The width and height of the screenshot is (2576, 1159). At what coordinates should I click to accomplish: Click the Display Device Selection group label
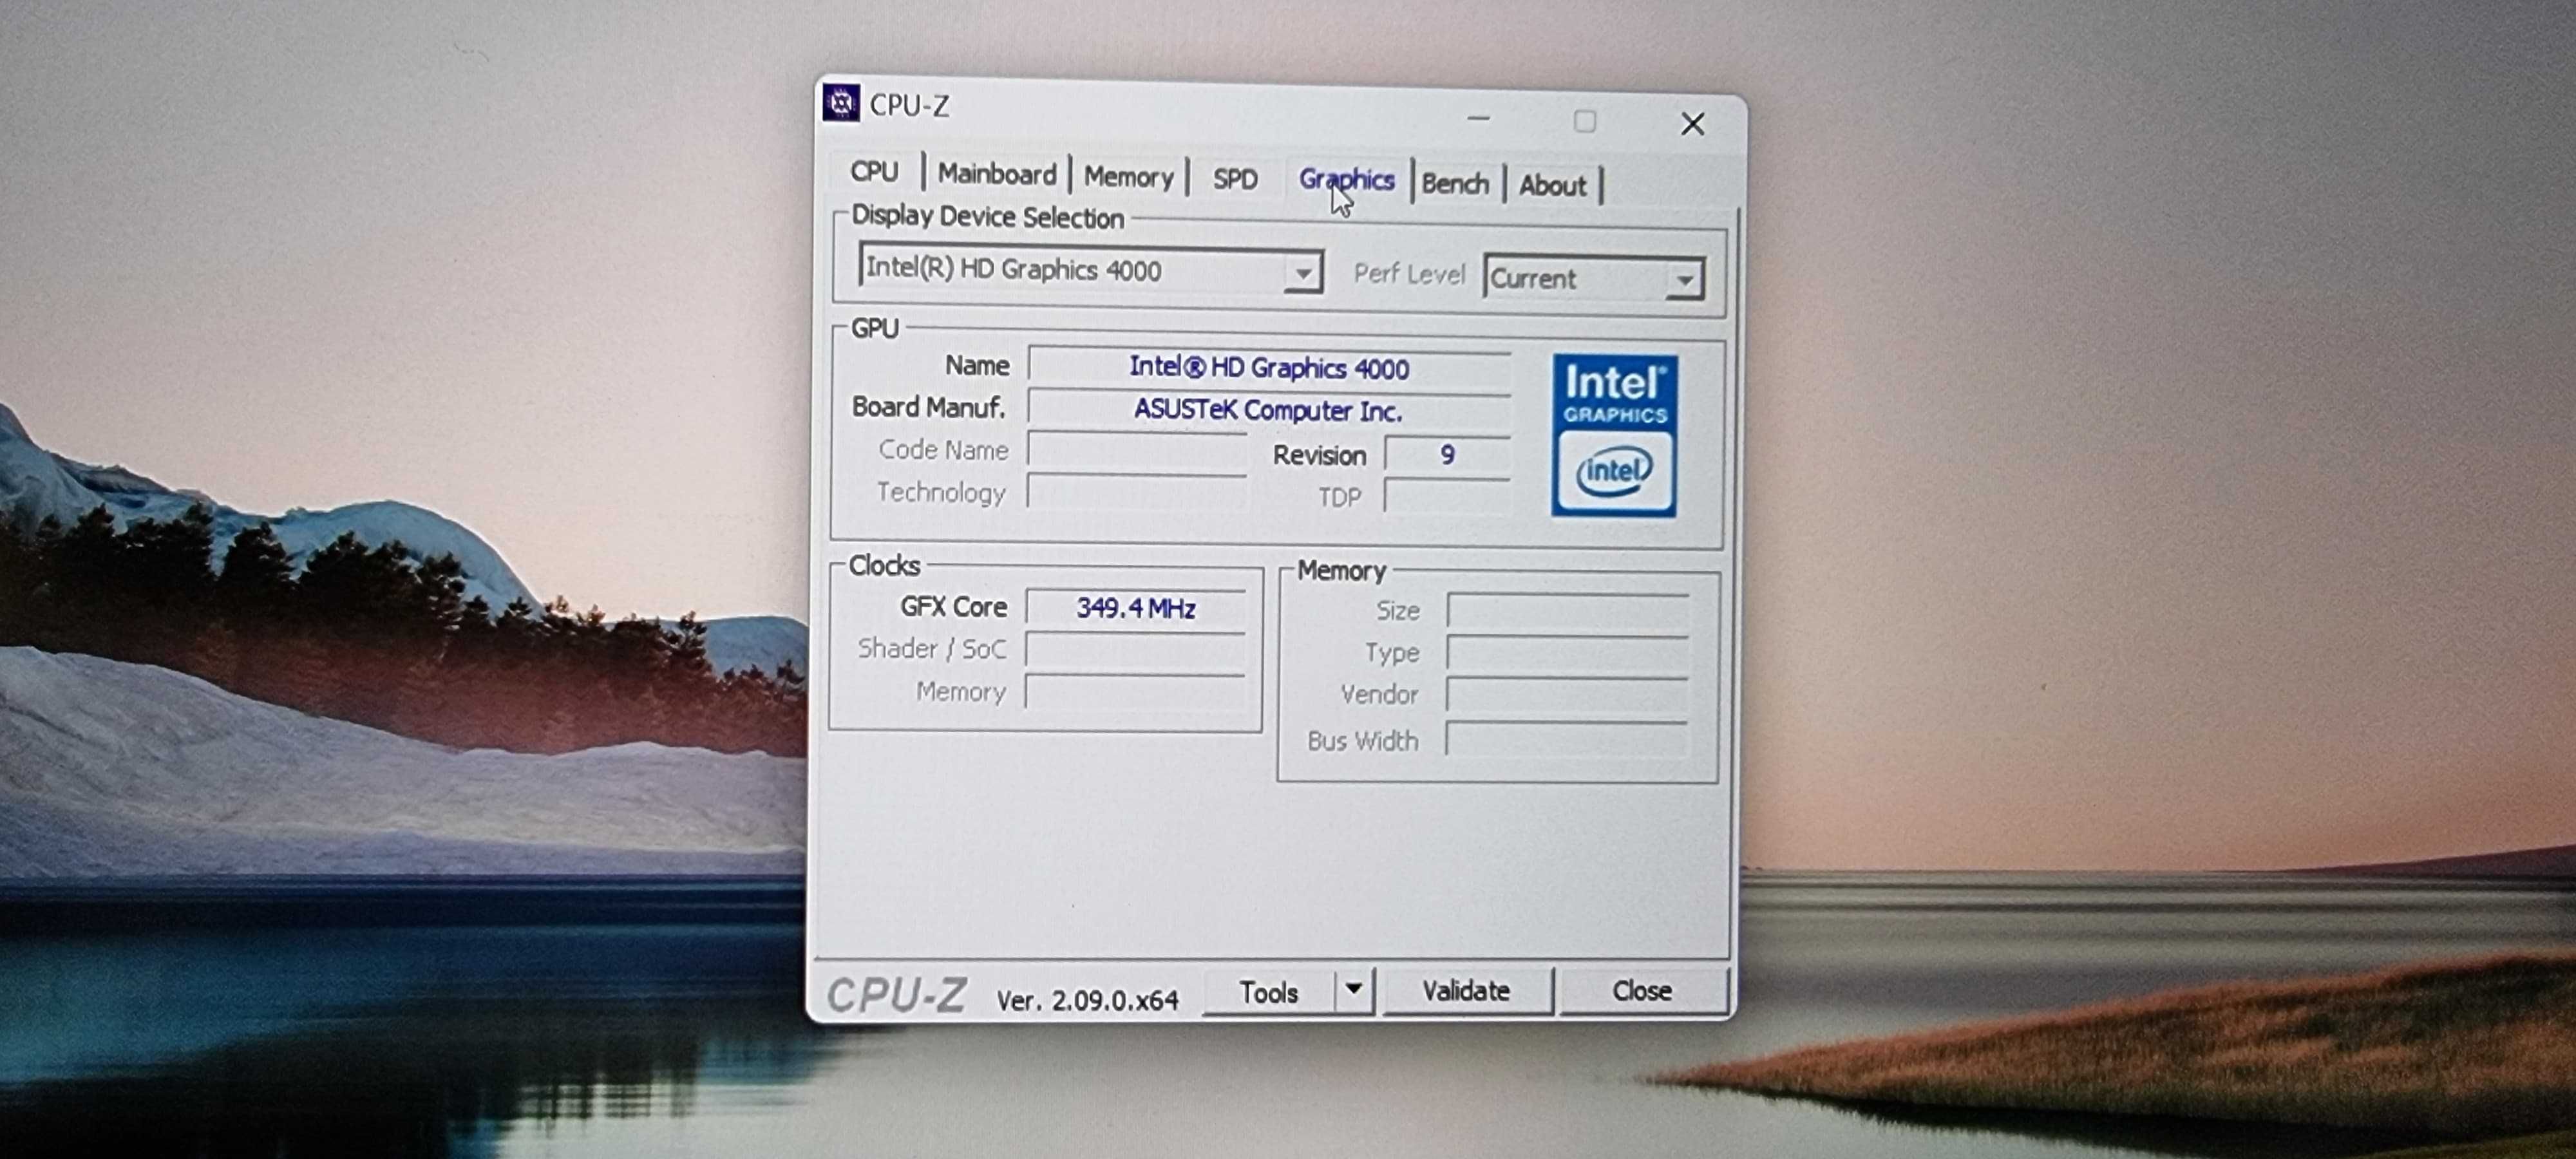pyautogui.click(x=987, y=217)
